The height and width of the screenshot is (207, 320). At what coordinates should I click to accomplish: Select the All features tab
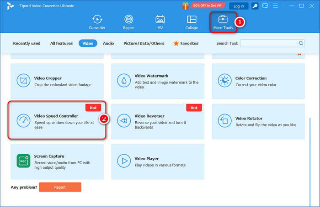point(61,43)
